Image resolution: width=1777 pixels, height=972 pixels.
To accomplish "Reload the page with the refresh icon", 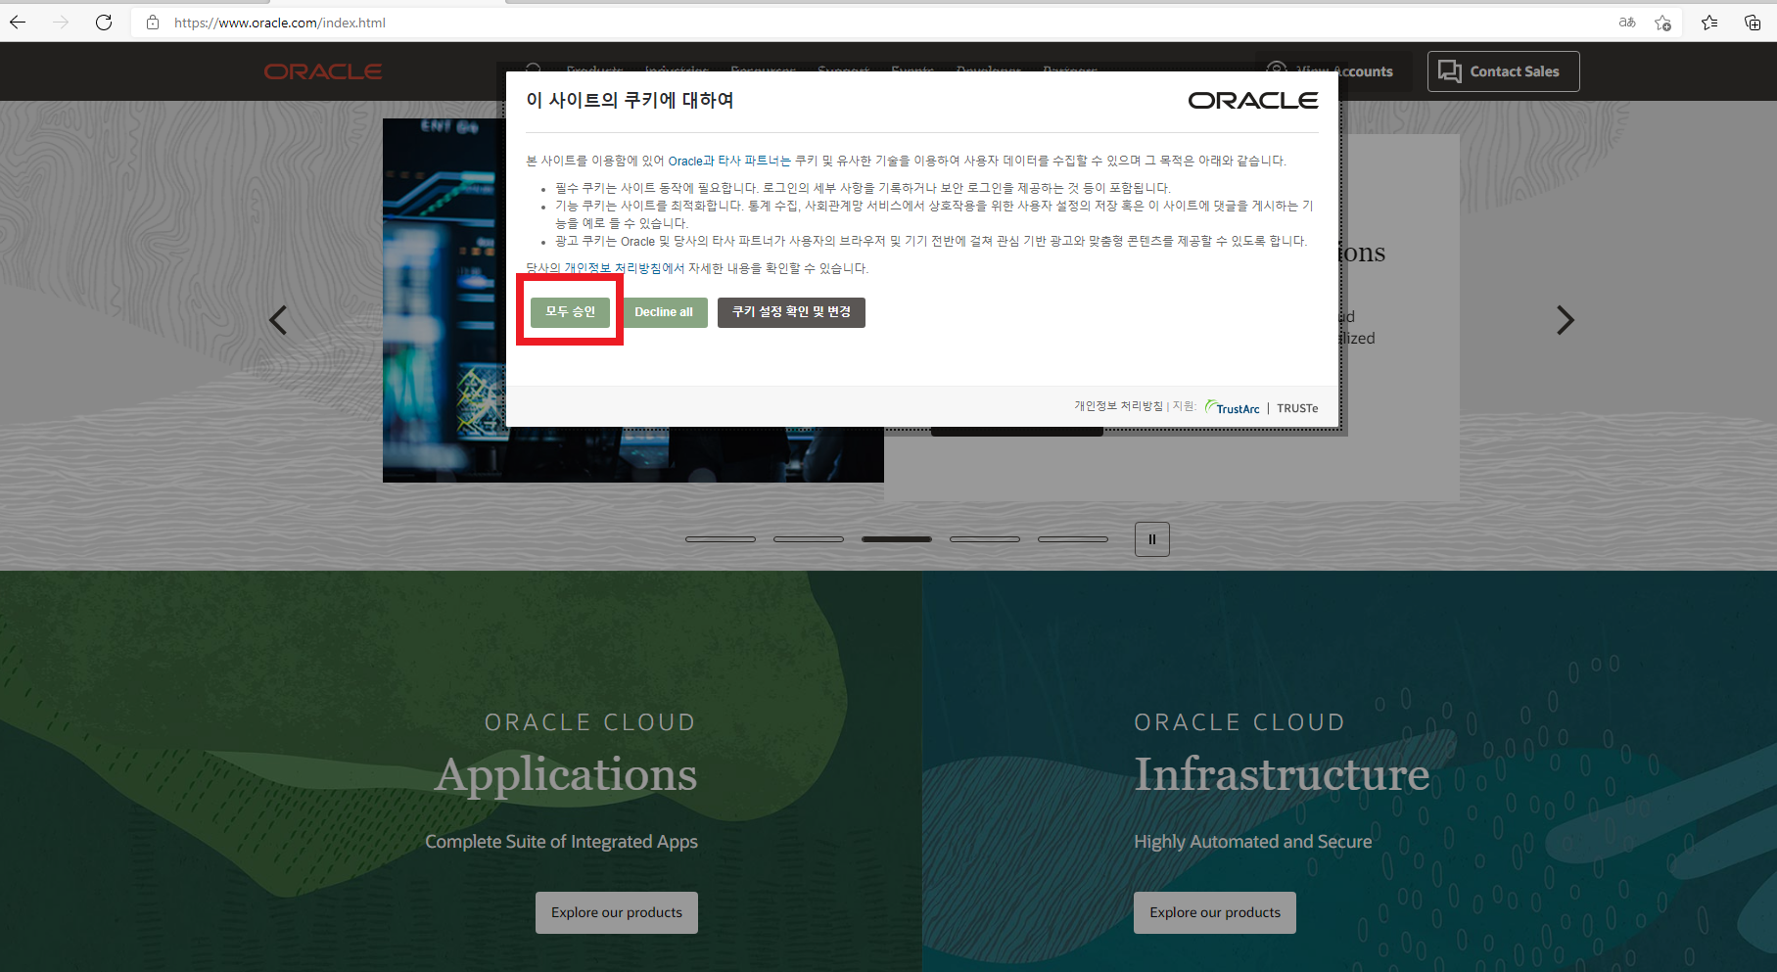I will coord(104,23).
